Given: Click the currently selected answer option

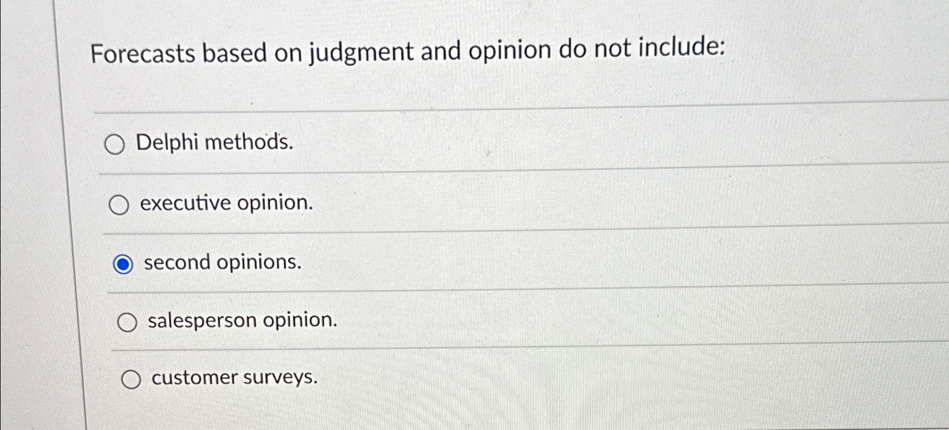Looking at the screenshot, I should coord(123,262).
